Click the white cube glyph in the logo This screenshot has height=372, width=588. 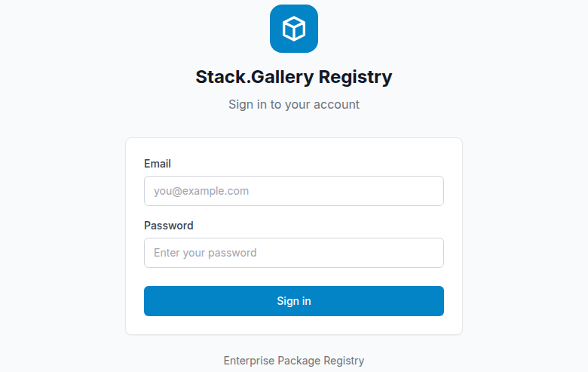[x=294, y=29]
